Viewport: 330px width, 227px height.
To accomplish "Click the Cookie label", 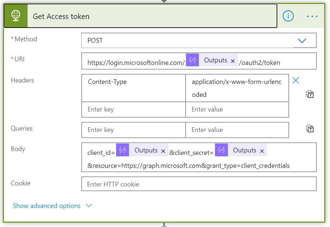I will [x=20, y=183].
